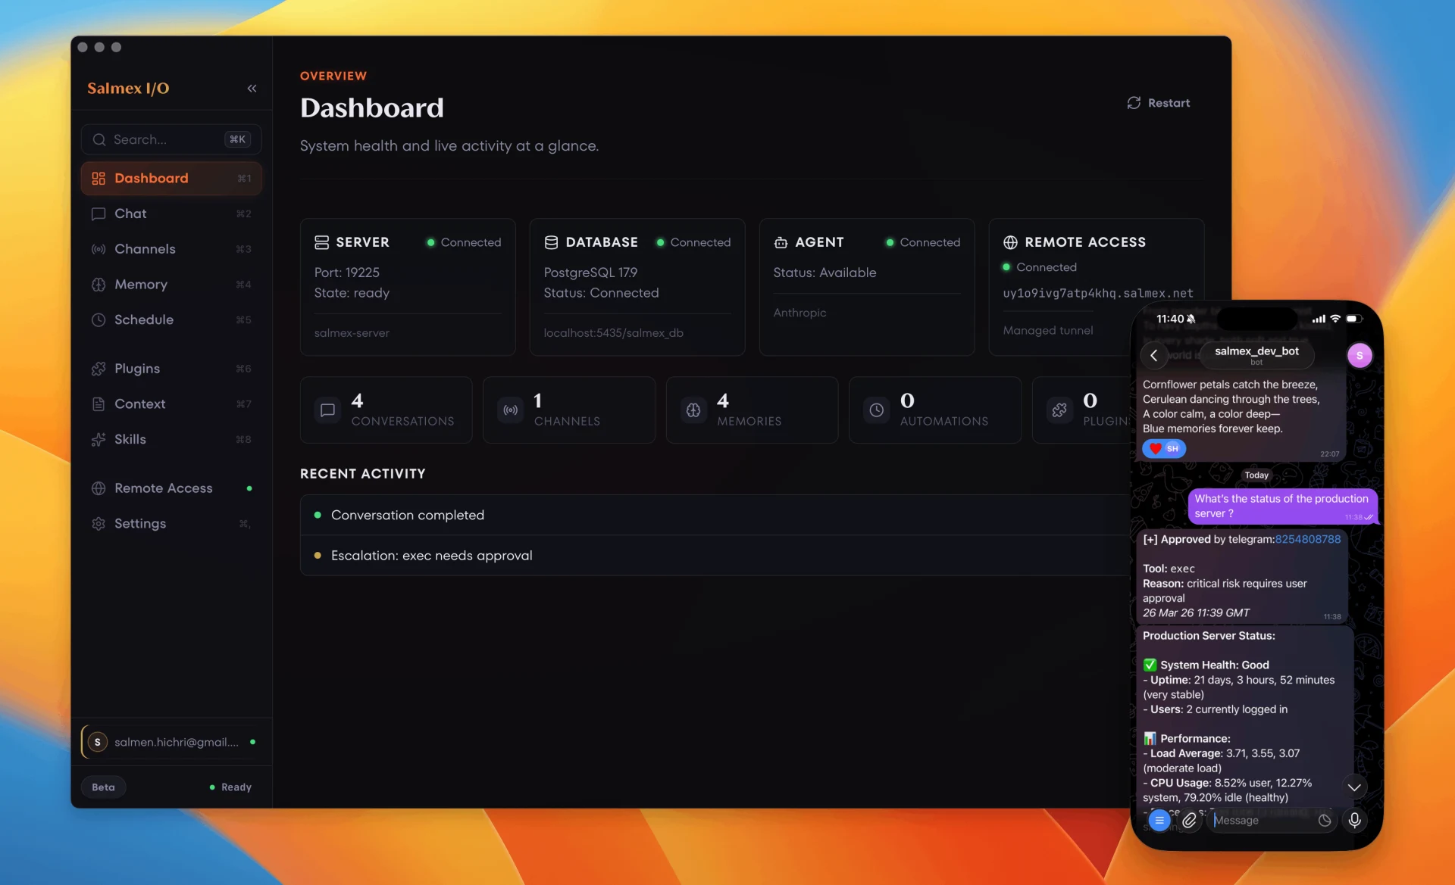The image size is (1455, 885).
Task: Navigate to the Schedule section
Action: [x=143, y=319]
